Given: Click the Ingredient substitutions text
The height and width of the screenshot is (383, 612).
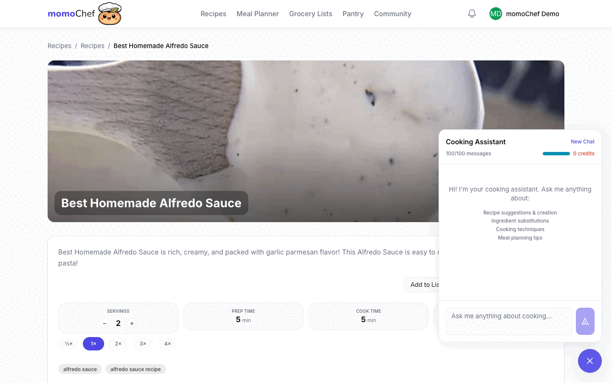Looking at the screenshot, I should tap(520, 221).
